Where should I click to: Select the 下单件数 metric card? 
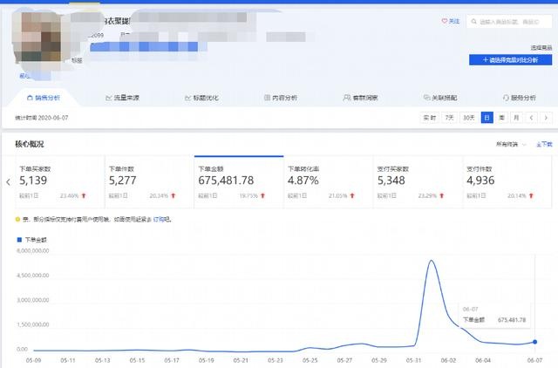149,181
